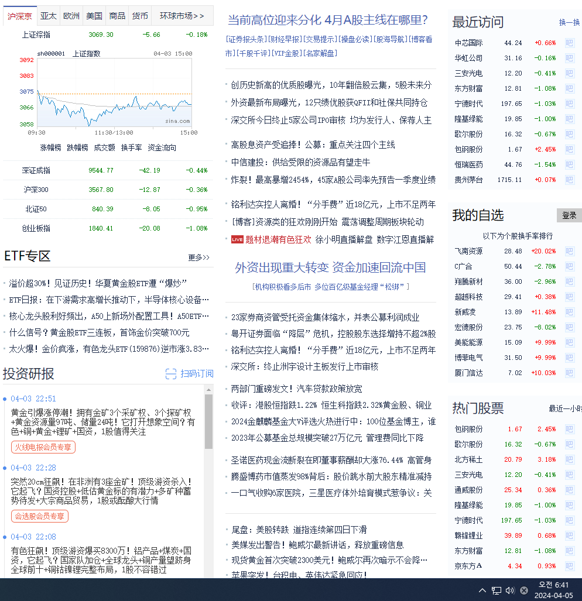Open ETF news 溢价超30%!见证历史!

click(x=98, y=284)
